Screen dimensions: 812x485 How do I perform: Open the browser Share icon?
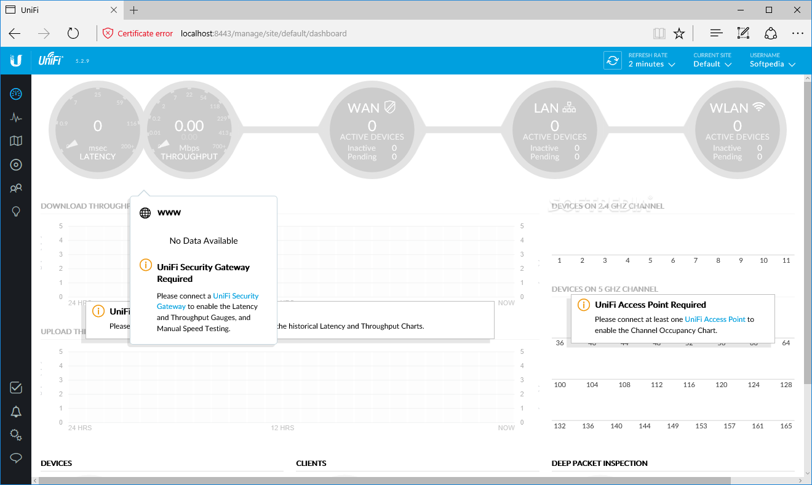pyautogui.click(x=771, y=33)
